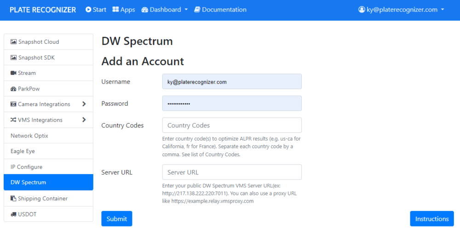Open Shipping Container sidebar item
460x232 pixels.
48,198
